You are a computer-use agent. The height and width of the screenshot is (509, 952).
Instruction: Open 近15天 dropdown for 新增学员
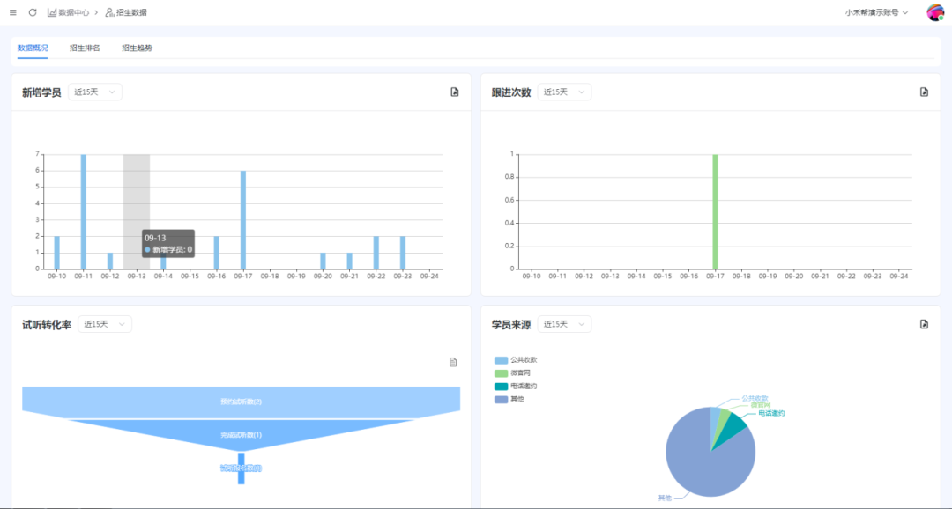(x=95, y=92)
